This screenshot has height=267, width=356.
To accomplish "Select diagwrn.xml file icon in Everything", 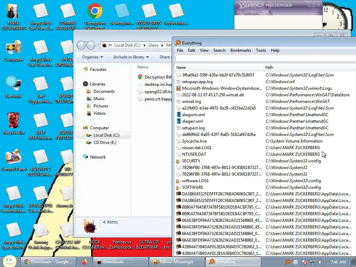I will pyautogui.click(x=178, y=115).
